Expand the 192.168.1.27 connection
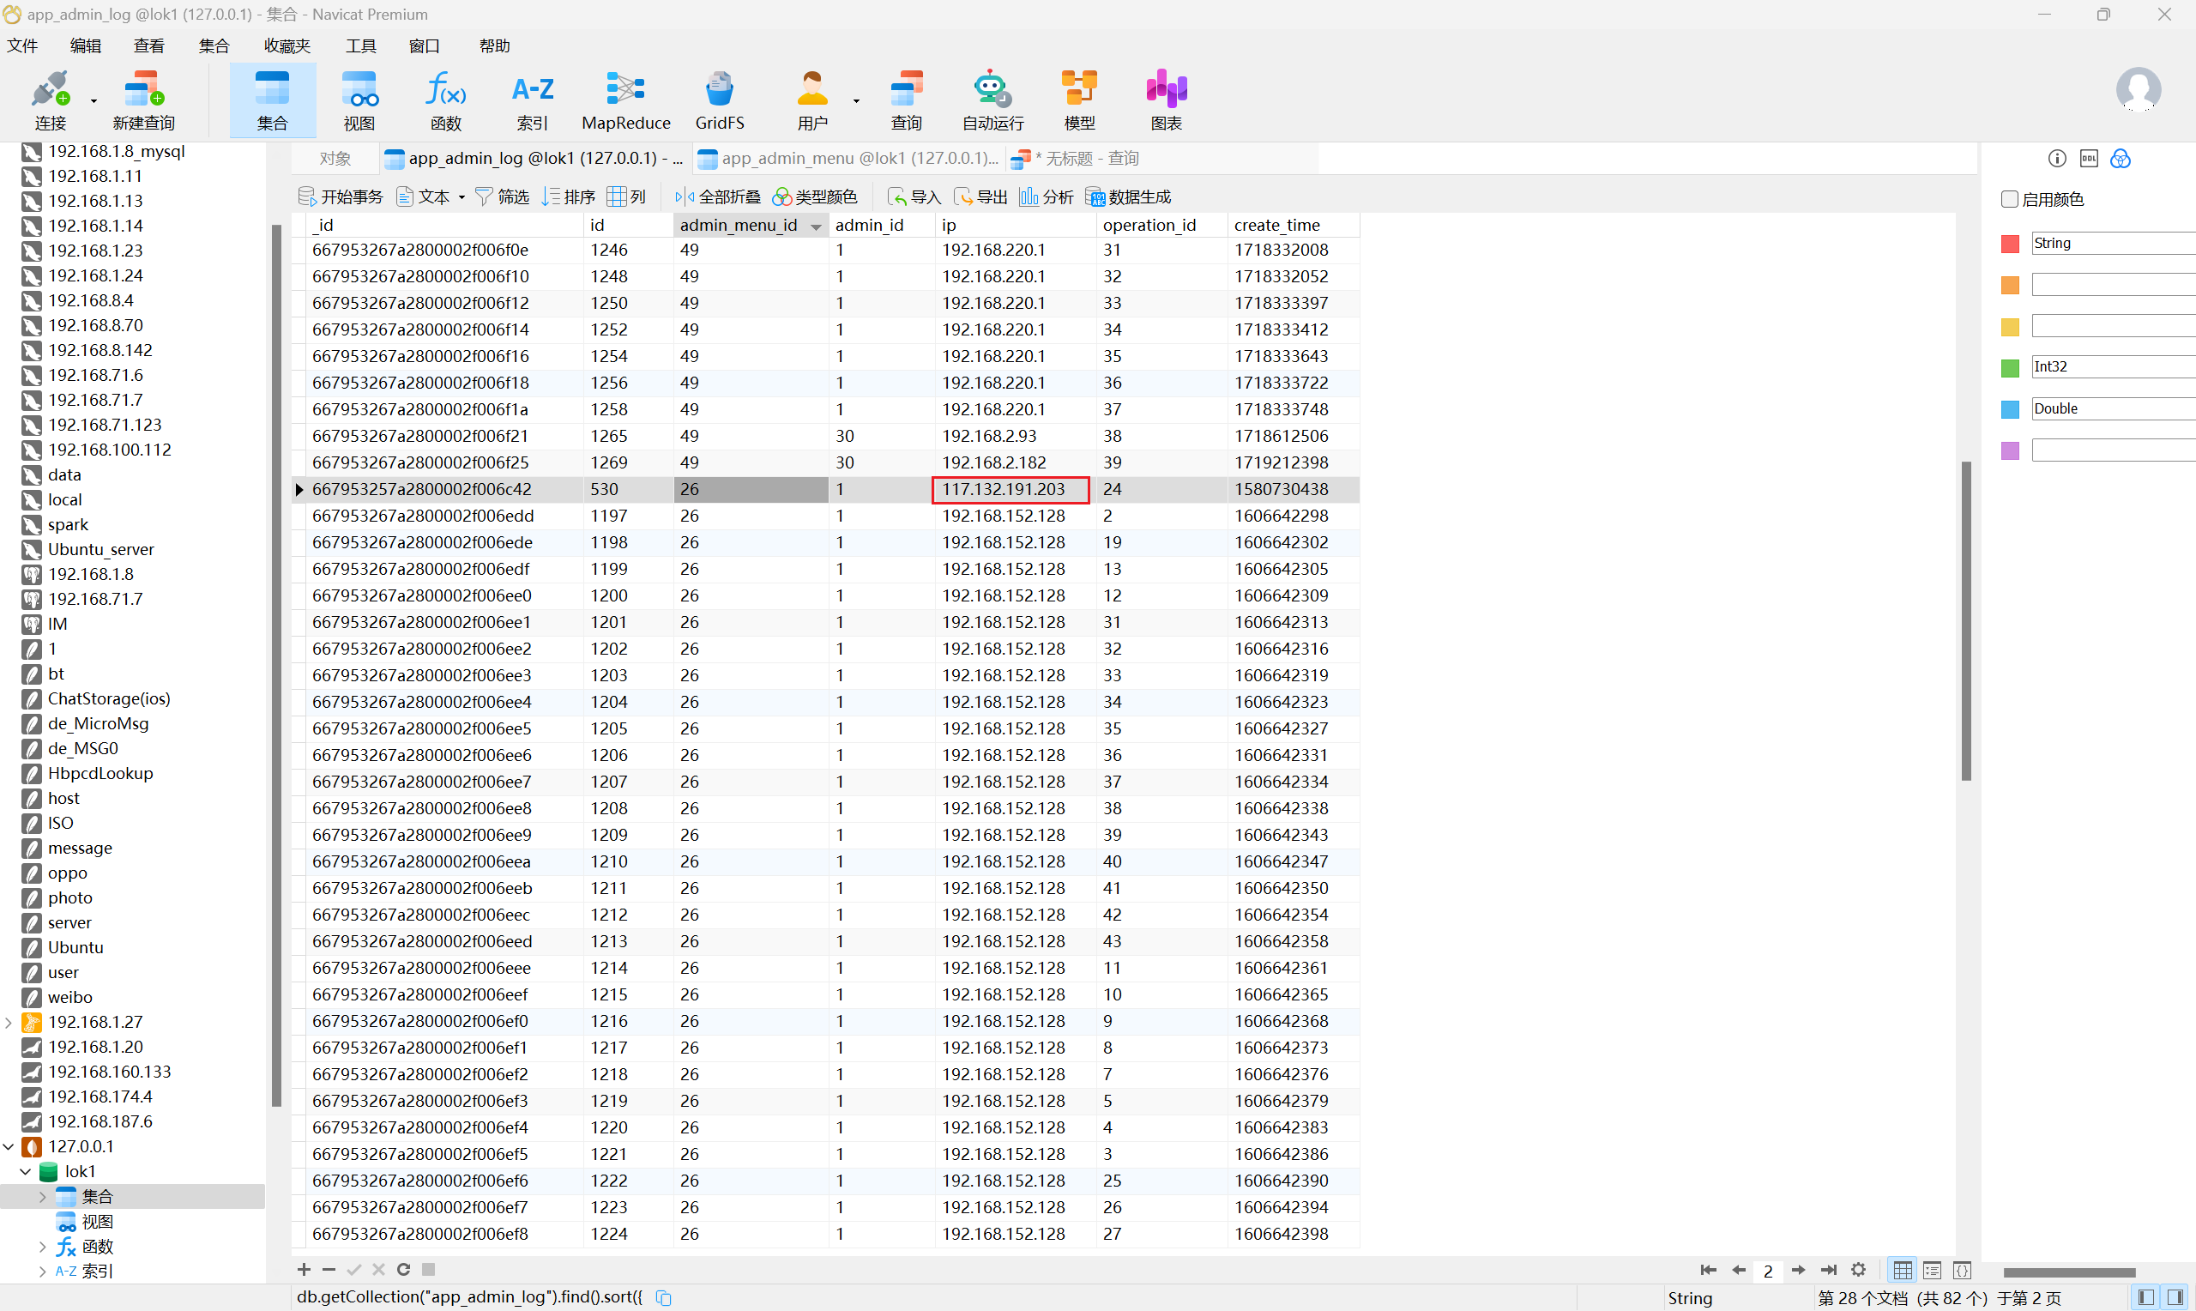The width and height of the screenshot is (2196, 1311). tap(9, 1022)
